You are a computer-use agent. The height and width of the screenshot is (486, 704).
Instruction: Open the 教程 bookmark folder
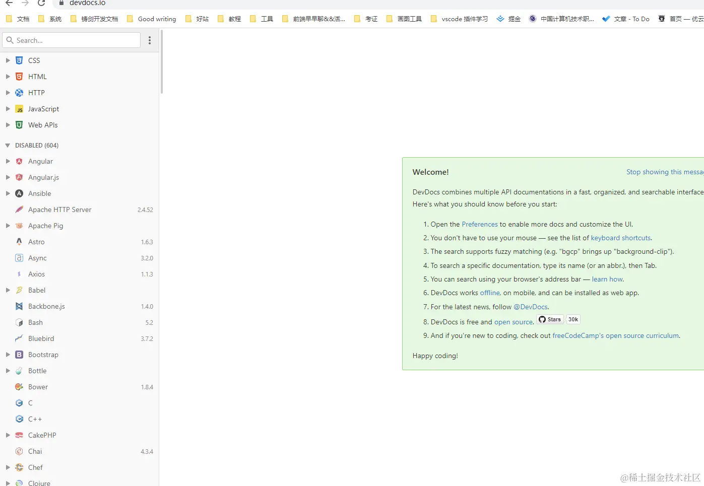229,19
